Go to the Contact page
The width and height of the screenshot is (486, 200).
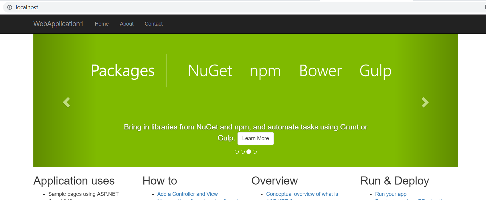coord(153,24)
